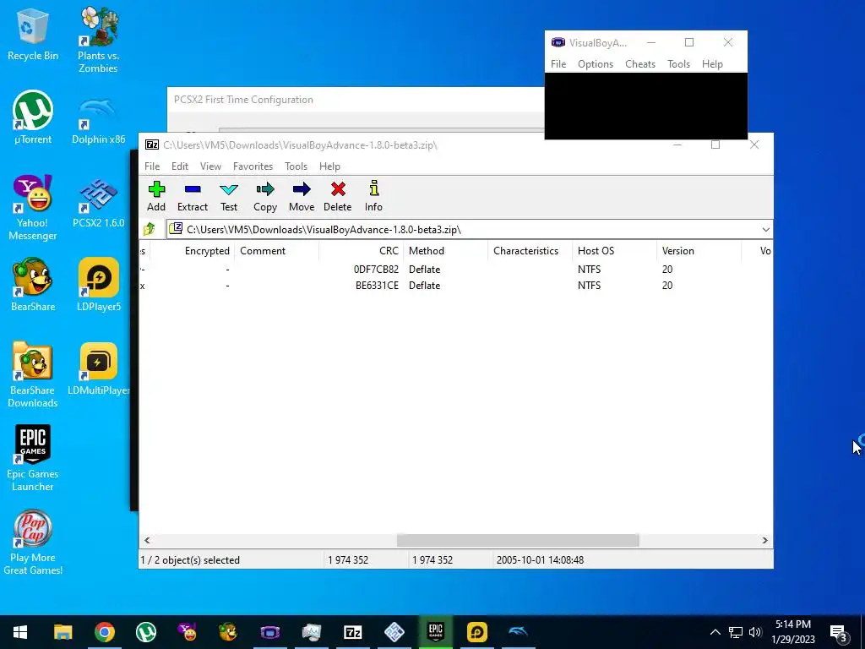Open File Explorer from taskbar
The width and height of the screenshot is (865, 649).
pos(63,632)
